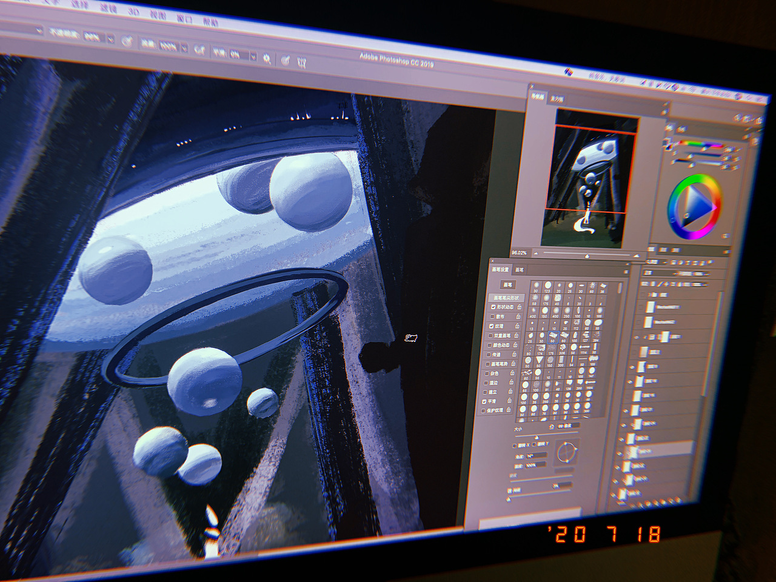
Task: Enable the 湿边 checkbox
Action: [485, 383]
